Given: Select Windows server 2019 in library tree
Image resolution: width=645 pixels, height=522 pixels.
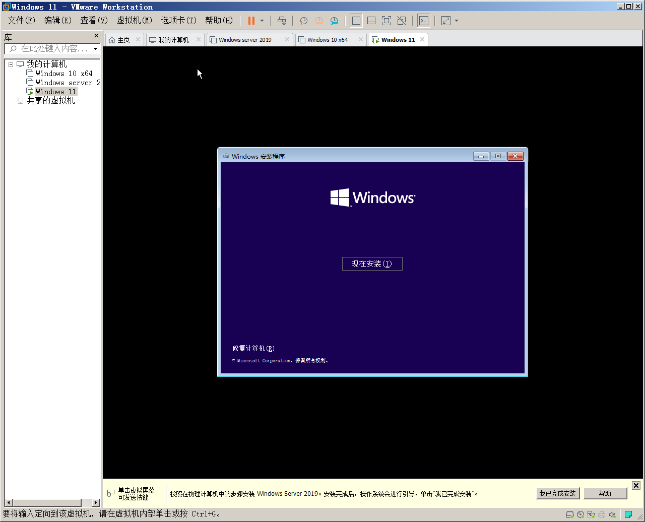Looking at the screenshot, I should (x=68, y=83).
